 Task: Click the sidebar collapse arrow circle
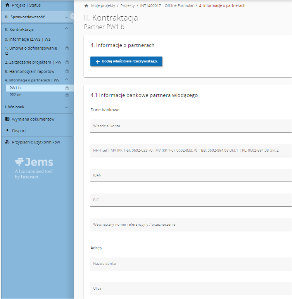click(73, 16)
